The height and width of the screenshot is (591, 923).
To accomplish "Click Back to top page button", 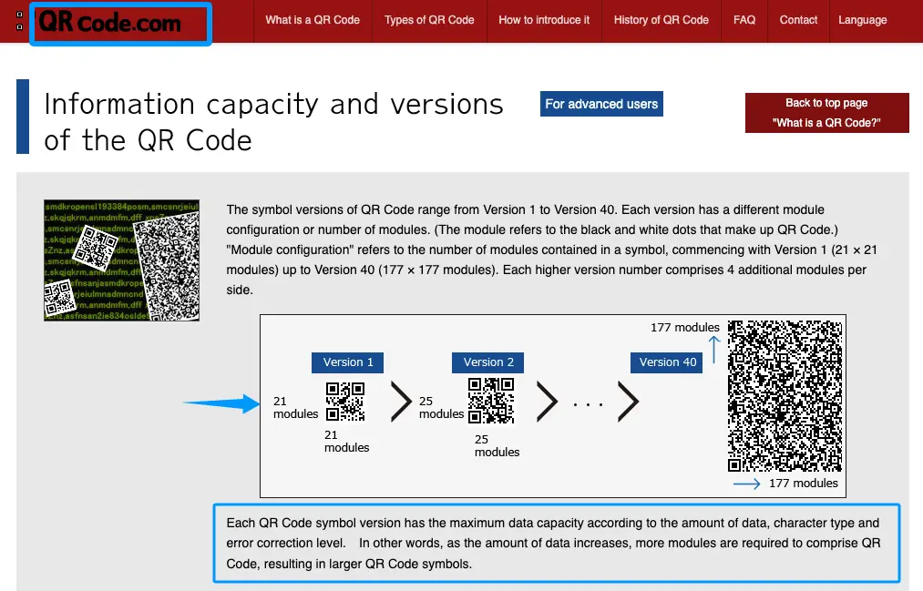I will click(826, 113).
